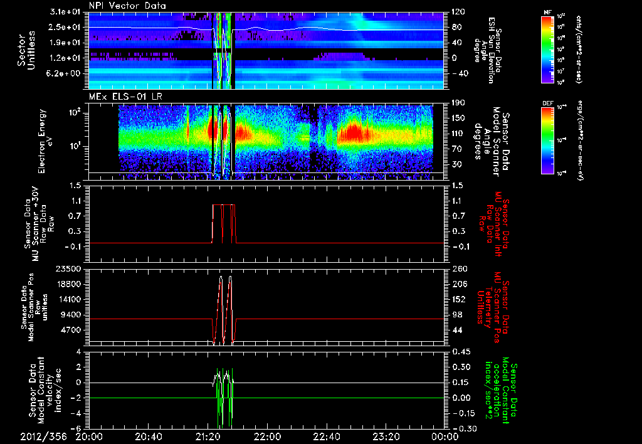Click the 260 telemetry axis tick

click(460, 269)
